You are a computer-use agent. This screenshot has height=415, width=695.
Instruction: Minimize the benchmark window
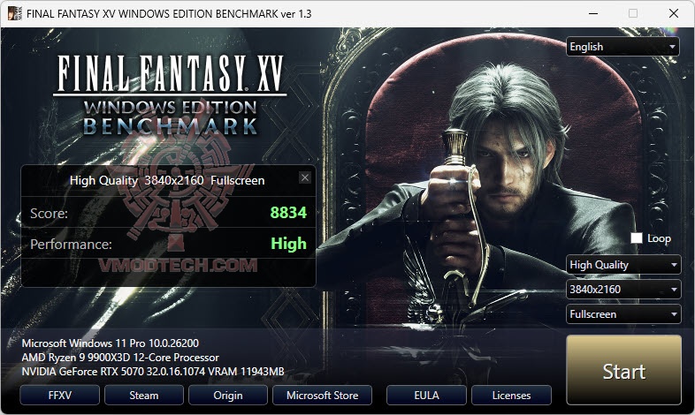(x=593, y=13)
